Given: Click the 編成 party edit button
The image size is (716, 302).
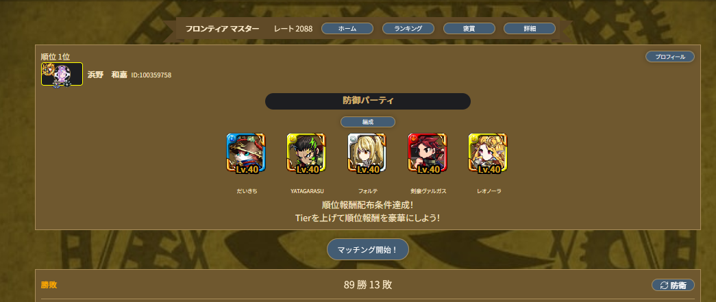Looking at the screenshot, I should point(367,123).
